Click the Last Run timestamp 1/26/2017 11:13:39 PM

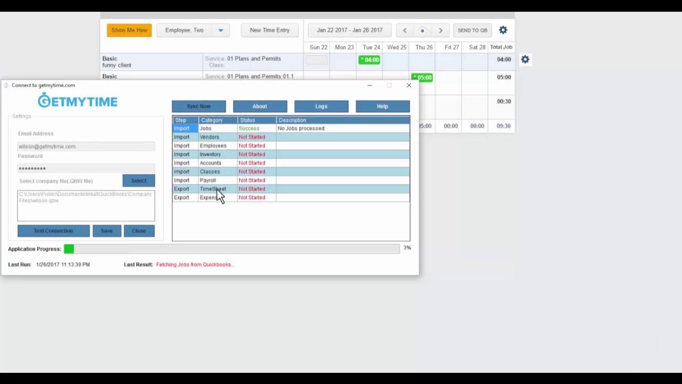(63, 265)
